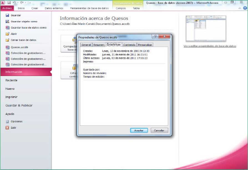Select Cerrar base de datos

click(x=23, y=40)
